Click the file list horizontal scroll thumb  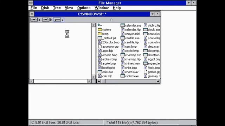pos(103,81)
